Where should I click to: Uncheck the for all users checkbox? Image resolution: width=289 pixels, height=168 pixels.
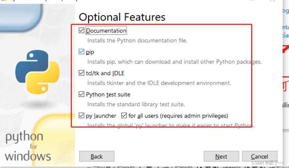(x=124, y=116)
